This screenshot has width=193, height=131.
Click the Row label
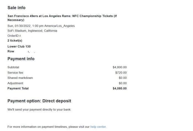(x=11, y=51)
